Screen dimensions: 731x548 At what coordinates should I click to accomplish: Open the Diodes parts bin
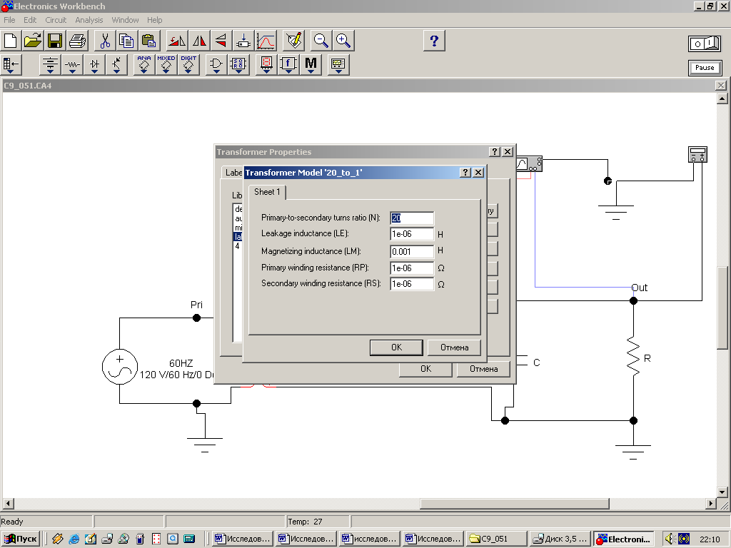95,64
